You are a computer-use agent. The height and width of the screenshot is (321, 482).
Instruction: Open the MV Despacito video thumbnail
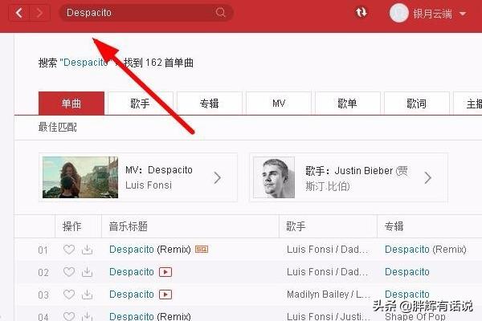point(80,177)
